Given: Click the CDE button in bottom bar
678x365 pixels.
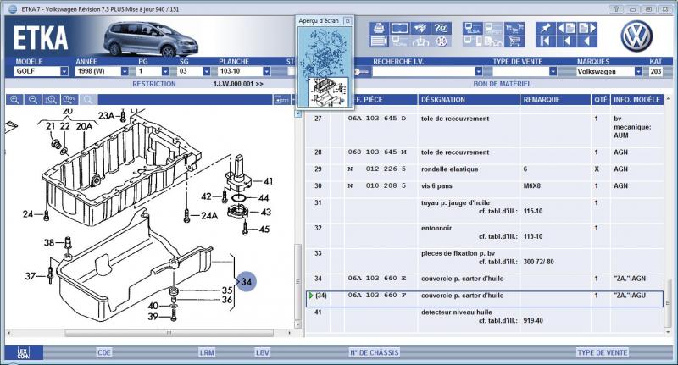Looking at the screenshot, I should (103, 352).
